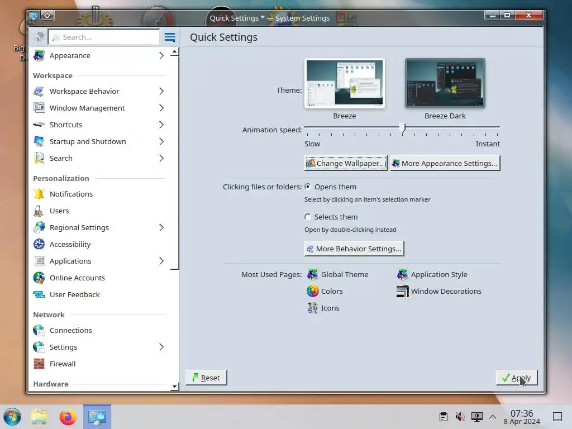This screenshot has height=429, width=572.
Task: Open the hamburger menu icon
Action: point(170,37)
